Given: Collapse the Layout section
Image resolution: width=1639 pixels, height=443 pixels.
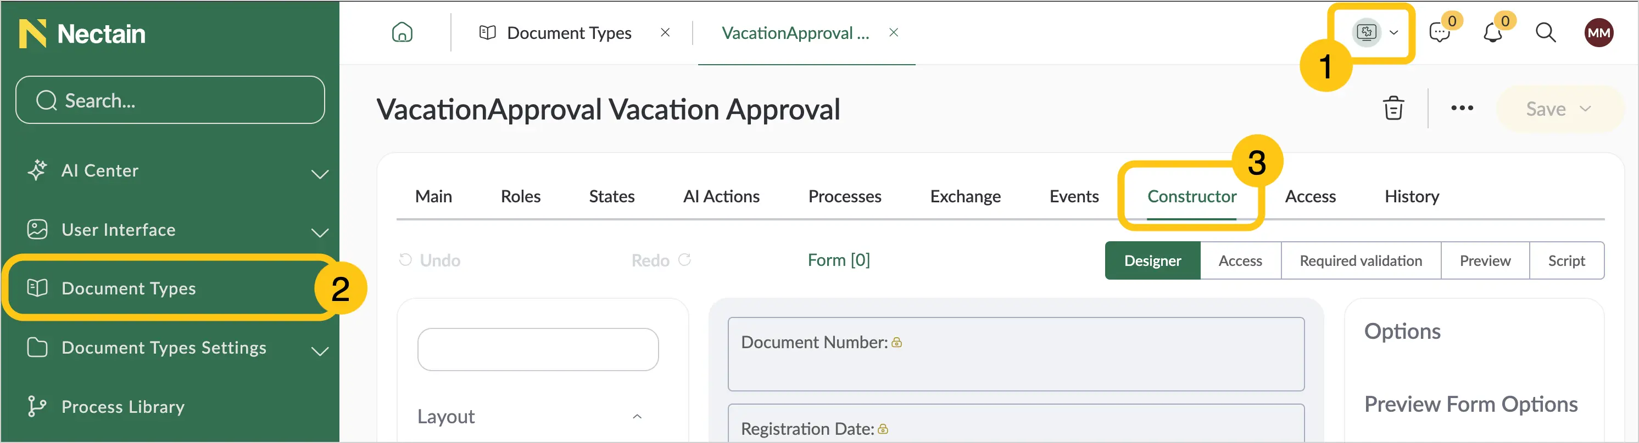Looking at the screenshot, I should [637, 416].
